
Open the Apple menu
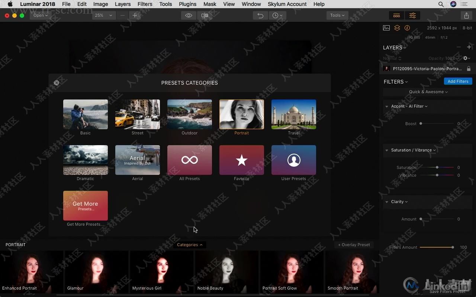(10, 4)
